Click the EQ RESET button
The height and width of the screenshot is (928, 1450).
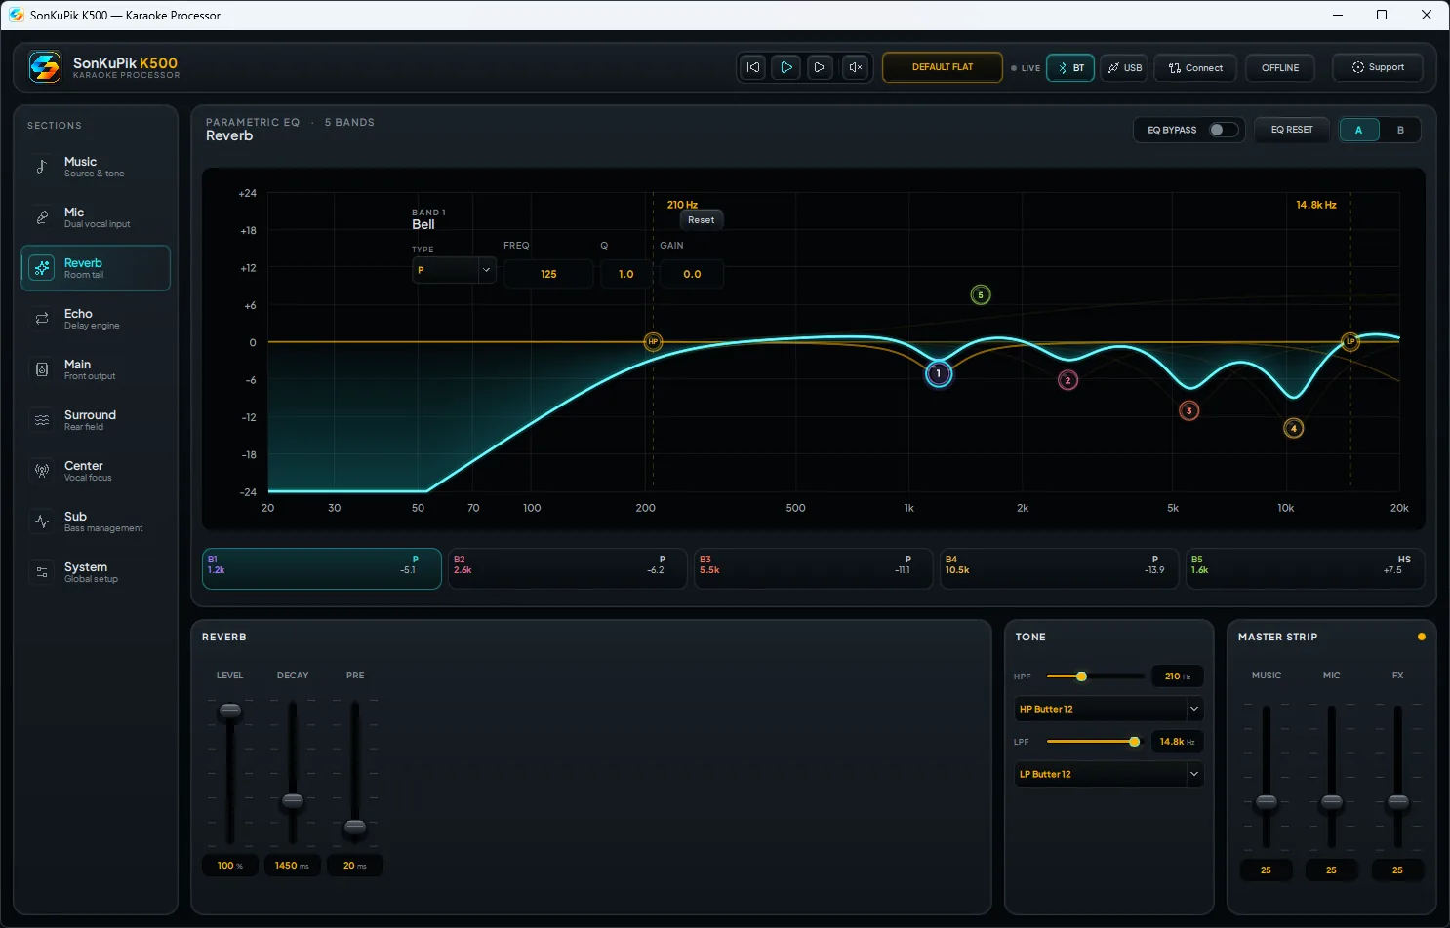coord(1292,130)
